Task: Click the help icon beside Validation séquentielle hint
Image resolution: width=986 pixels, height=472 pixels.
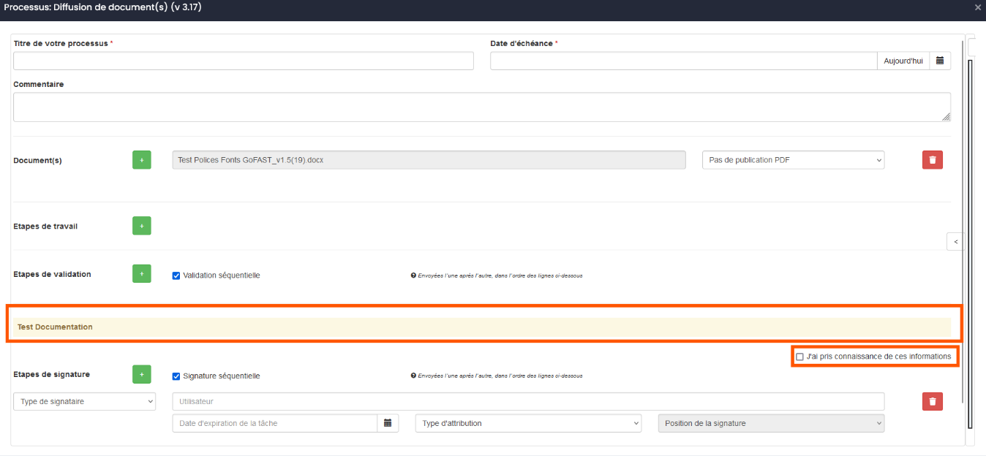Action: tap(413, 276)
